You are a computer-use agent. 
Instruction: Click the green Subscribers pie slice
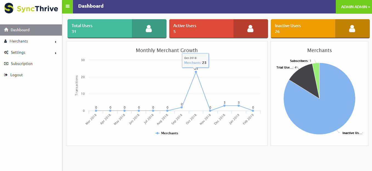click(x=316, y=71)
